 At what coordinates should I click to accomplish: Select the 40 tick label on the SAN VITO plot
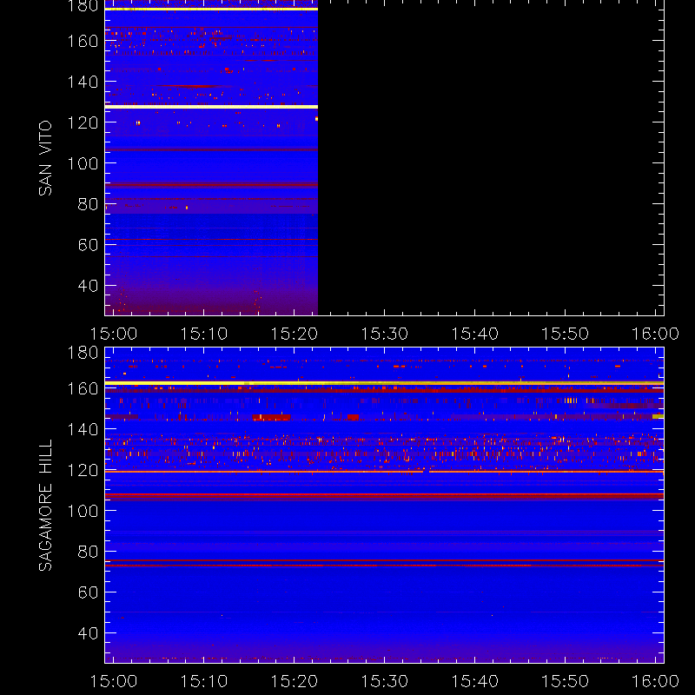[89, 286]
